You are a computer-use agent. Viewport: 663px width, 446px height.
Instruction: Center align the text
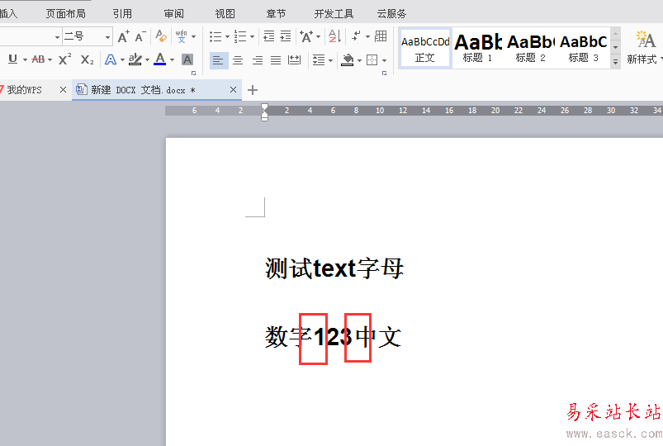(238, 60)
